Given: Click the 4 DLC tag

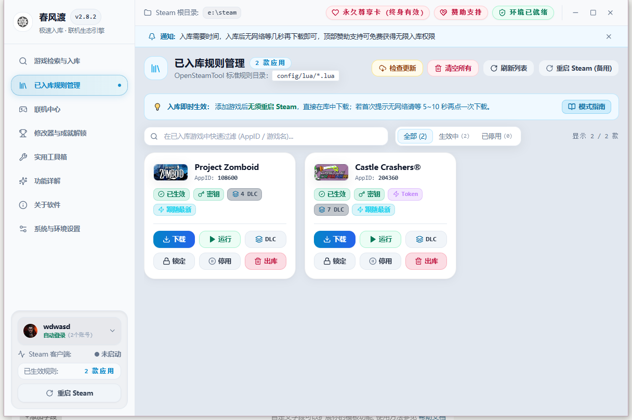Looking at the screenshot, I should click(x=245, y=194).
